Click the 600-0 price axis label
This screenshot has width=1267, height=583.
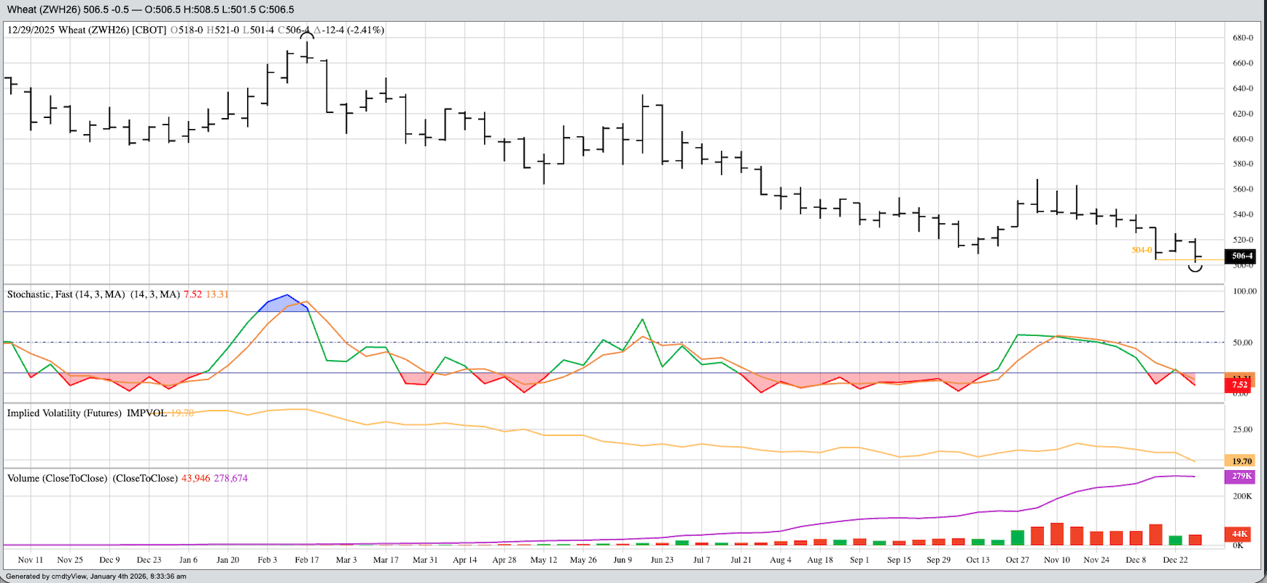tap(1242, 139)
